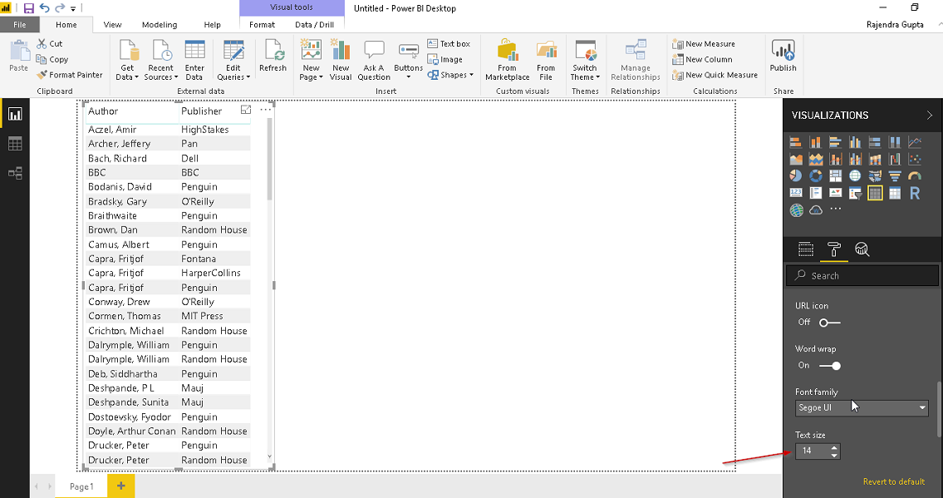Switch to the Help ribbon tab
The image size is (943, 498).
(x=213, y=25)
